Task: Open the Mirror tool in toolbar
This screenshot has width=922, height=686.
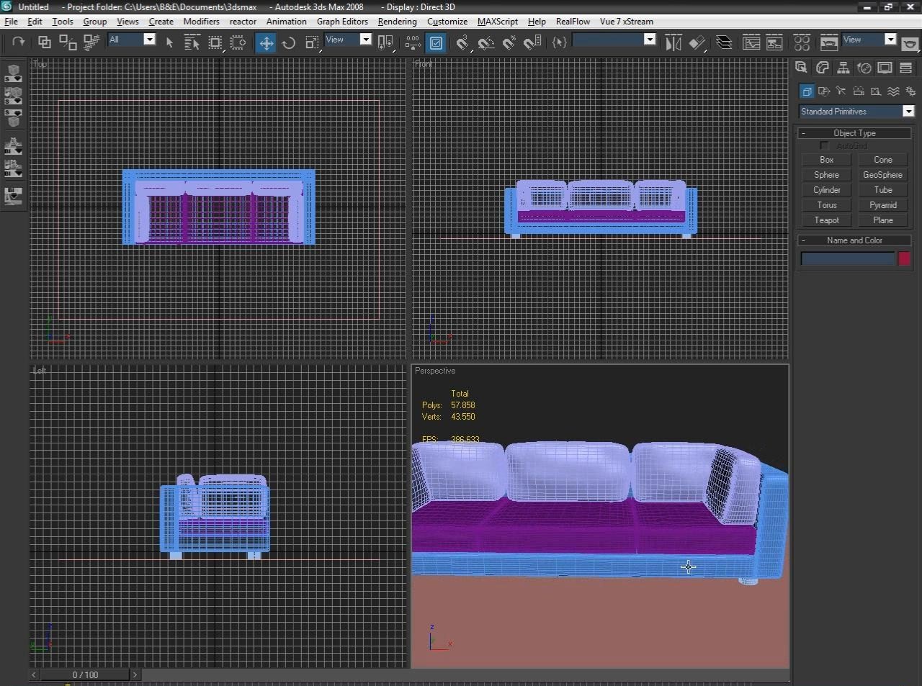Action: (673, 43)
